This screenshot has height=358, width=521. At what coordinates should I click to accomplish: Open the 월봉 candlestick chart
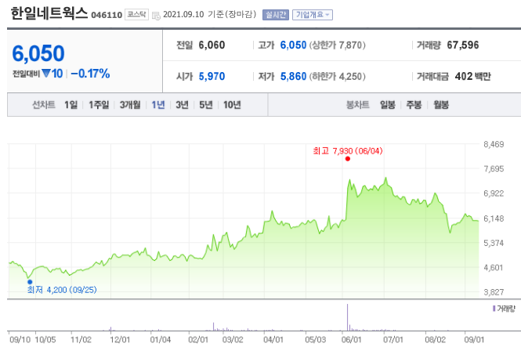click(441, 105)
